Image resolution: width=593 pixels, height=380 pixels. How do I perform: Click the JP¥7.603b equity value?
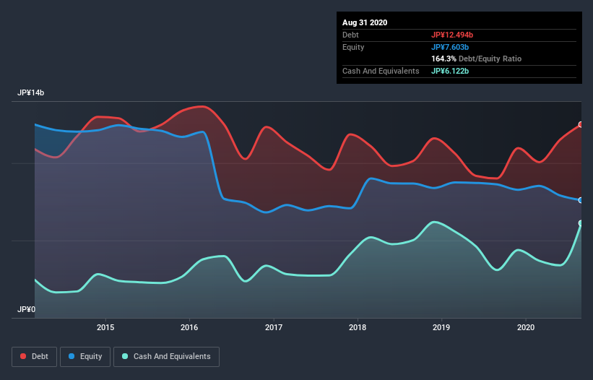(x=450, y=47)
